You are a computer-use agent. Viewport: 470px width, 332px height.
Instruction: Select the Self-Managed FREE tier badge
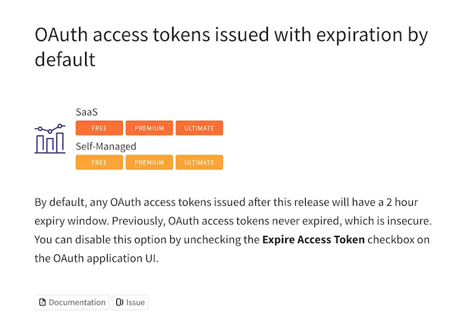[x=99, y=162]
